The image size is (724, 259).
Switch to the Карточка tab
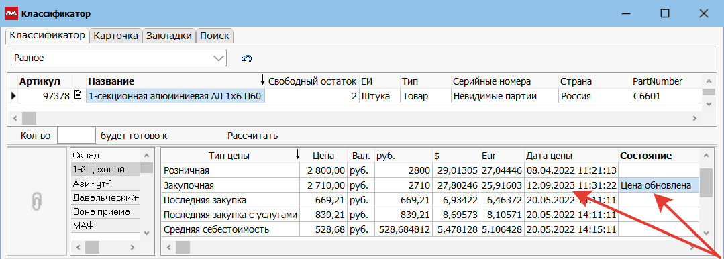[x=115, y=36]
